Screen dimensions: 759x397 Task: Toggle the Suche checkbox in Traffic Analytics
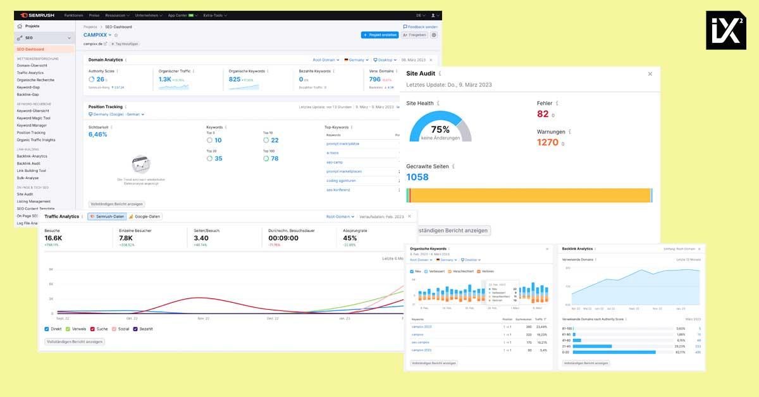tap(92, 329)
